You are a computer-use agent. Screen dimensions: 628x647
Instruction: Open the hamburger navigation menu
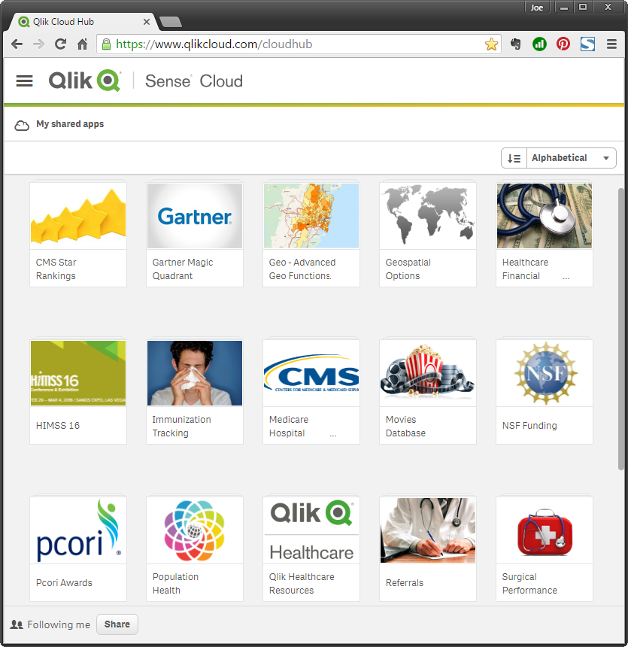point(24,80)
